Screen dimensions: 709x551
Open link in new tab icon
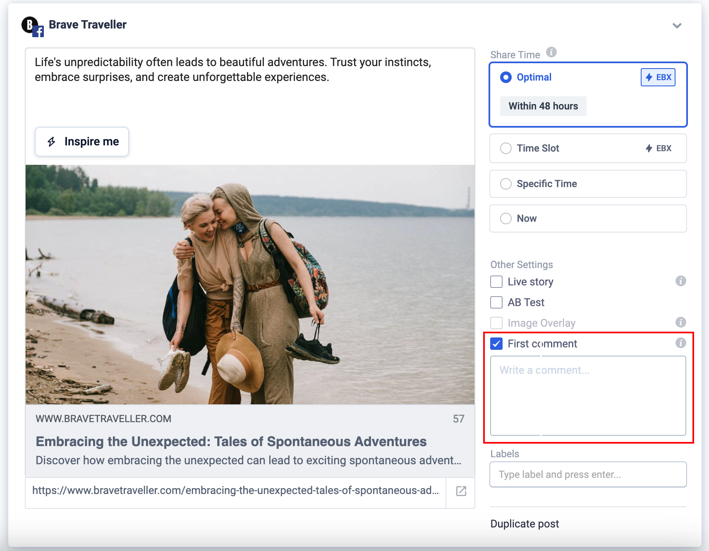(x=461, y=491)
